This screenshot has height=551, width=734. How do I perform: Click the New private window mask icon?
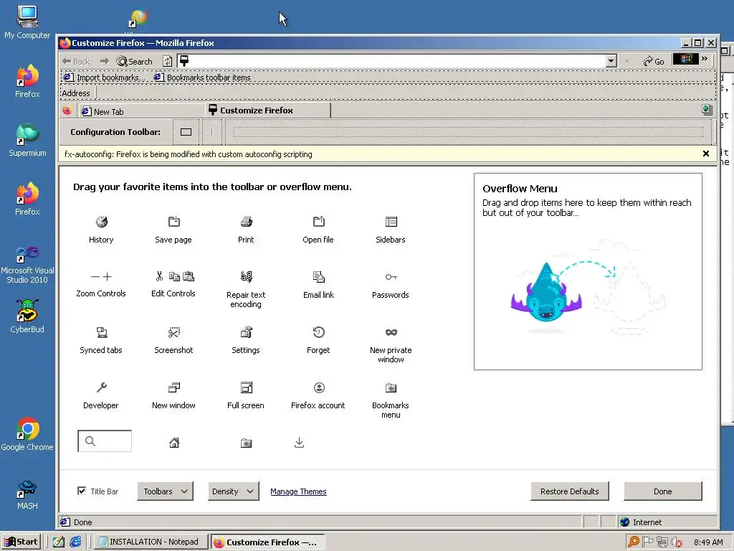pos(391,332)
